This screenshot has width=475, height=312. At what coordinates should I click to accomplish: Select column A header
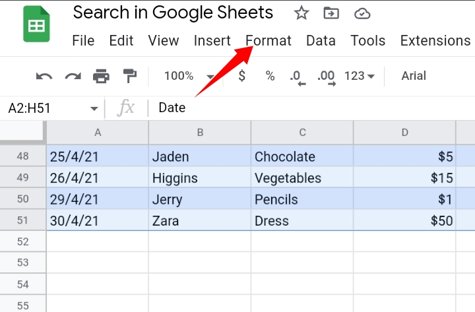(98, 133)
